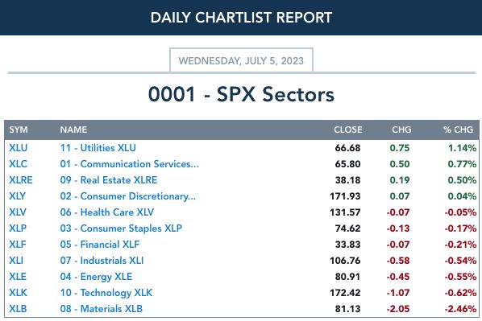Open the XLU symbol link
This screenshot has width=482, height=321.
tap(19, 148)
